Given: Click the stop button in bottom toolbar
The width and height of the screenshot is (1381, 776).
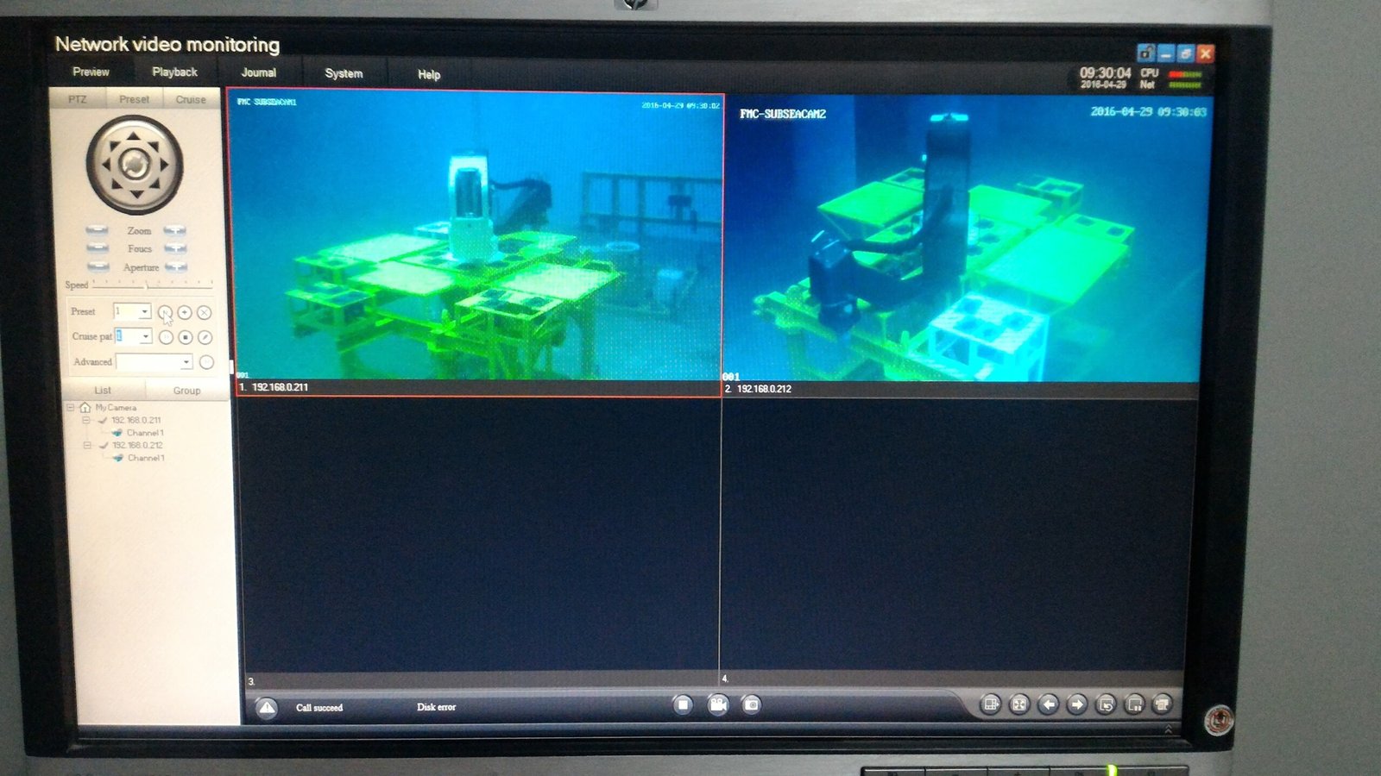Looking at the screenshot, I should coord(683,704).
